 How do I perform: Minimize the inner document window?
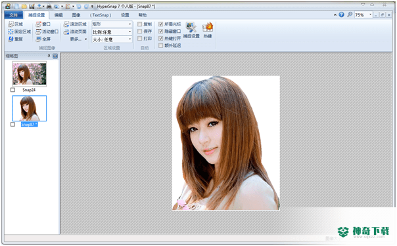tap(376, 15)
